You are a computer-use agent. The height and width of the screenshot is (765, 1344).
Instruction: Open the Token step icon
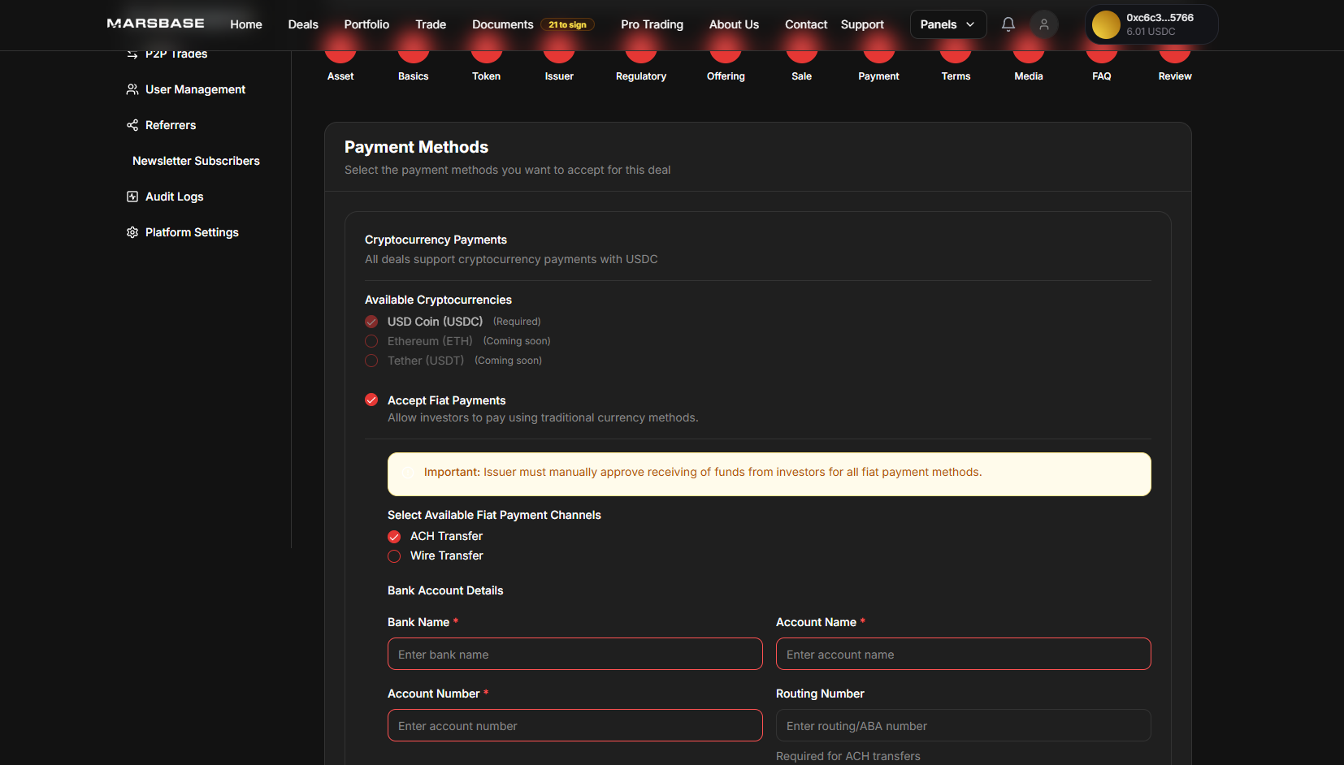[x=486, y=51]
